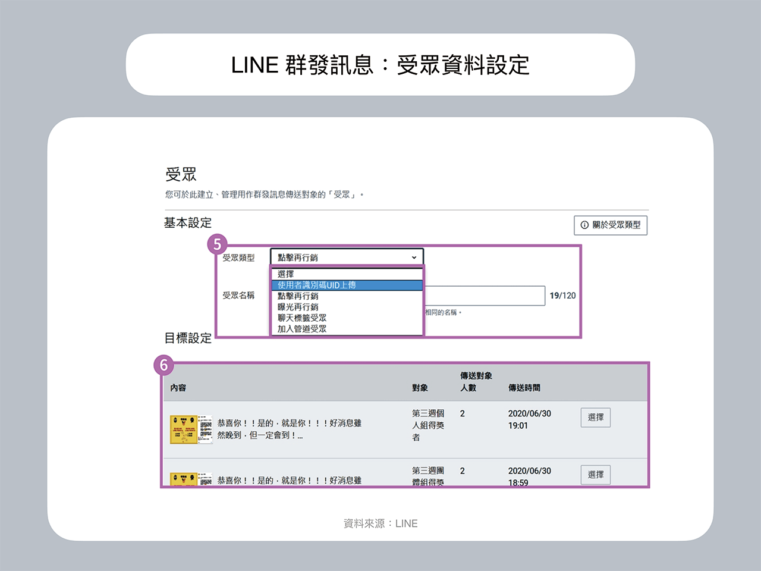Click the 內容 column header
Viewport: 761px width, 571px height.
pos(178,388)
